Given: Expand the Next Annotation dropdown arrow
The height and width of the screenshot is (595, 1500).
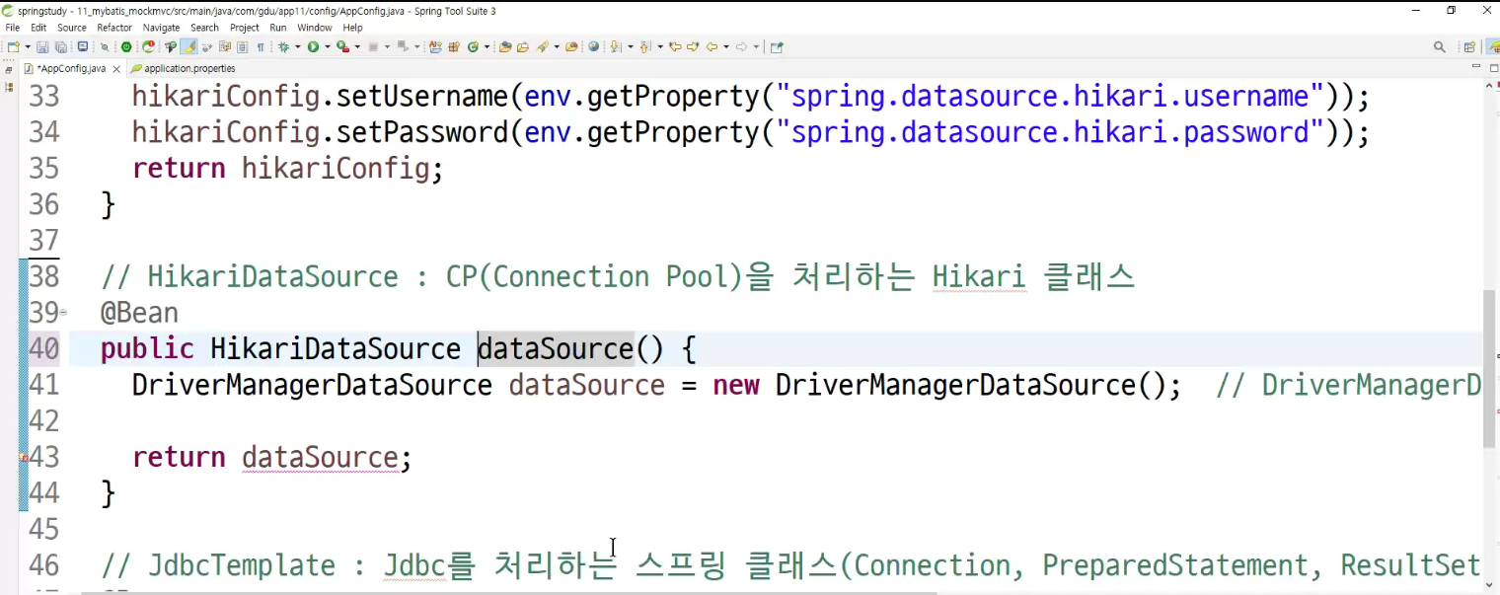Looking at the screenshot, I should tap(631, 46).
